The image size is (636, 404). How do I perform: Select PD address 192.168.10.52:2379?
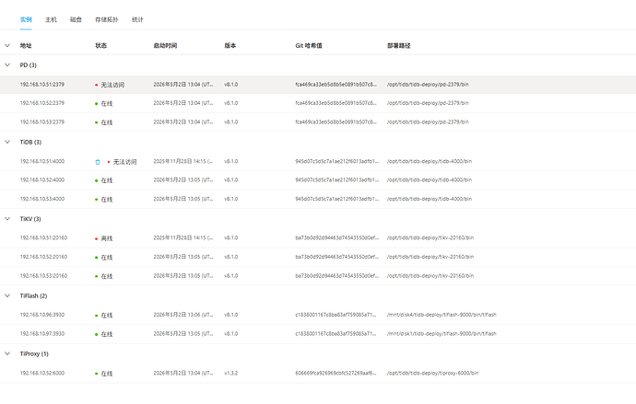tap(42, 103)
